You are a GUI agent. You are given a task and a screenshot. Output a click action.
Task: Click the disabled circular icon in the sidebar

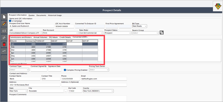(x=4, y=58)
